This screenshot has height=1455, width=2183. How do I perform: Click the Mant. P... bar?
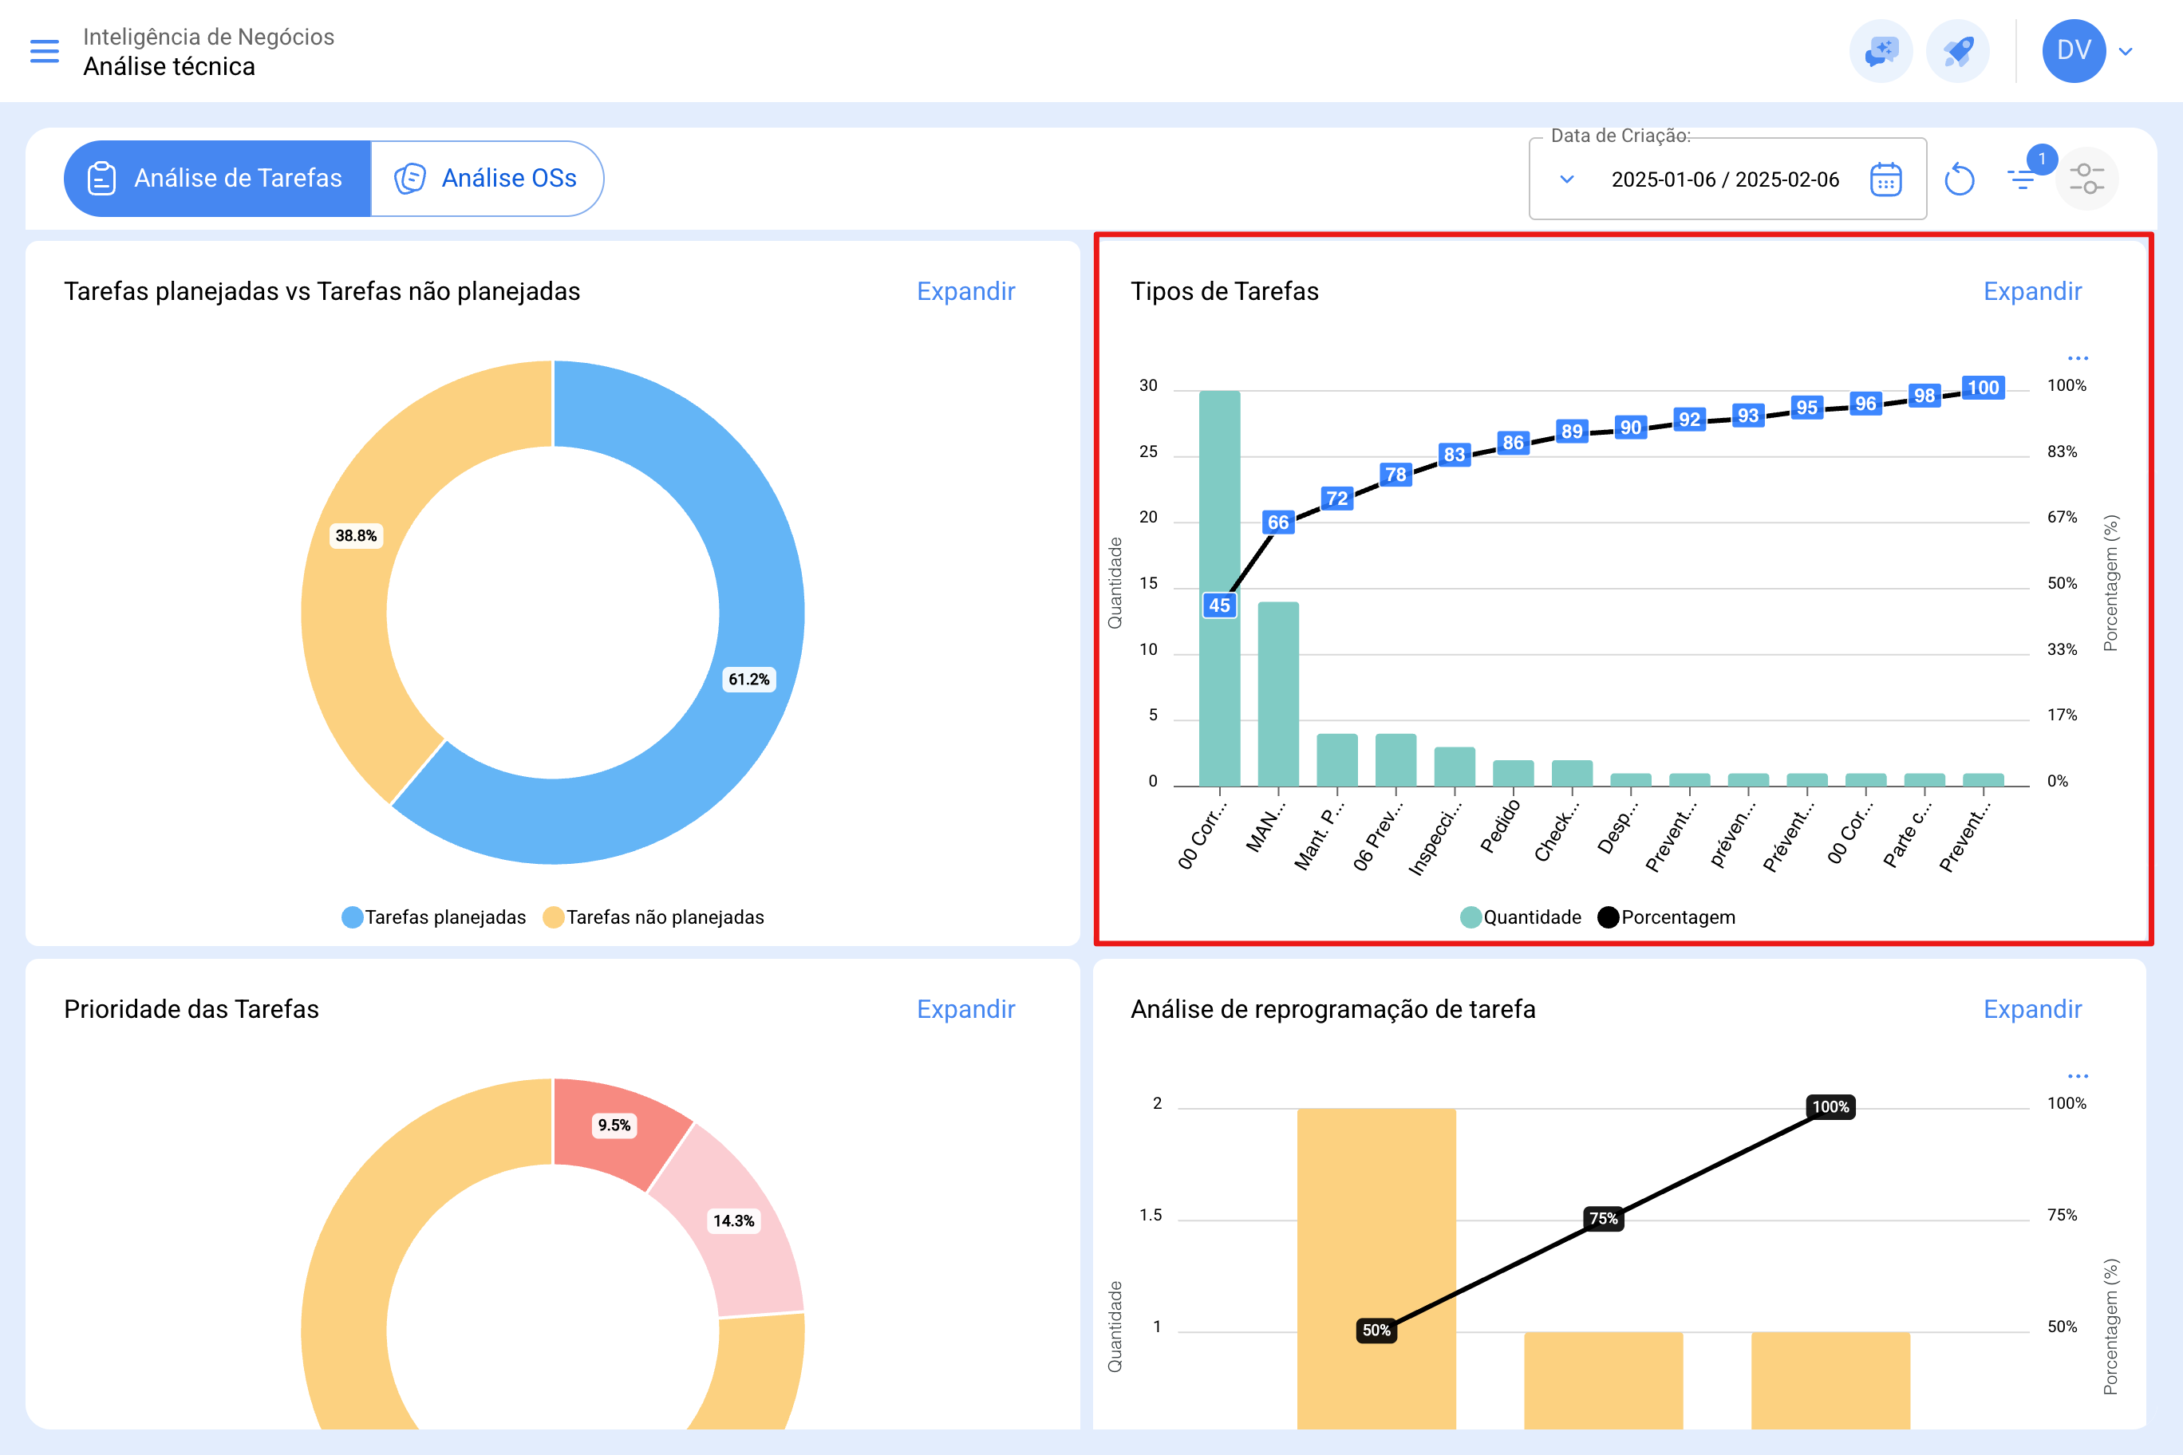pyautogui.click(x=1336, y=760)
